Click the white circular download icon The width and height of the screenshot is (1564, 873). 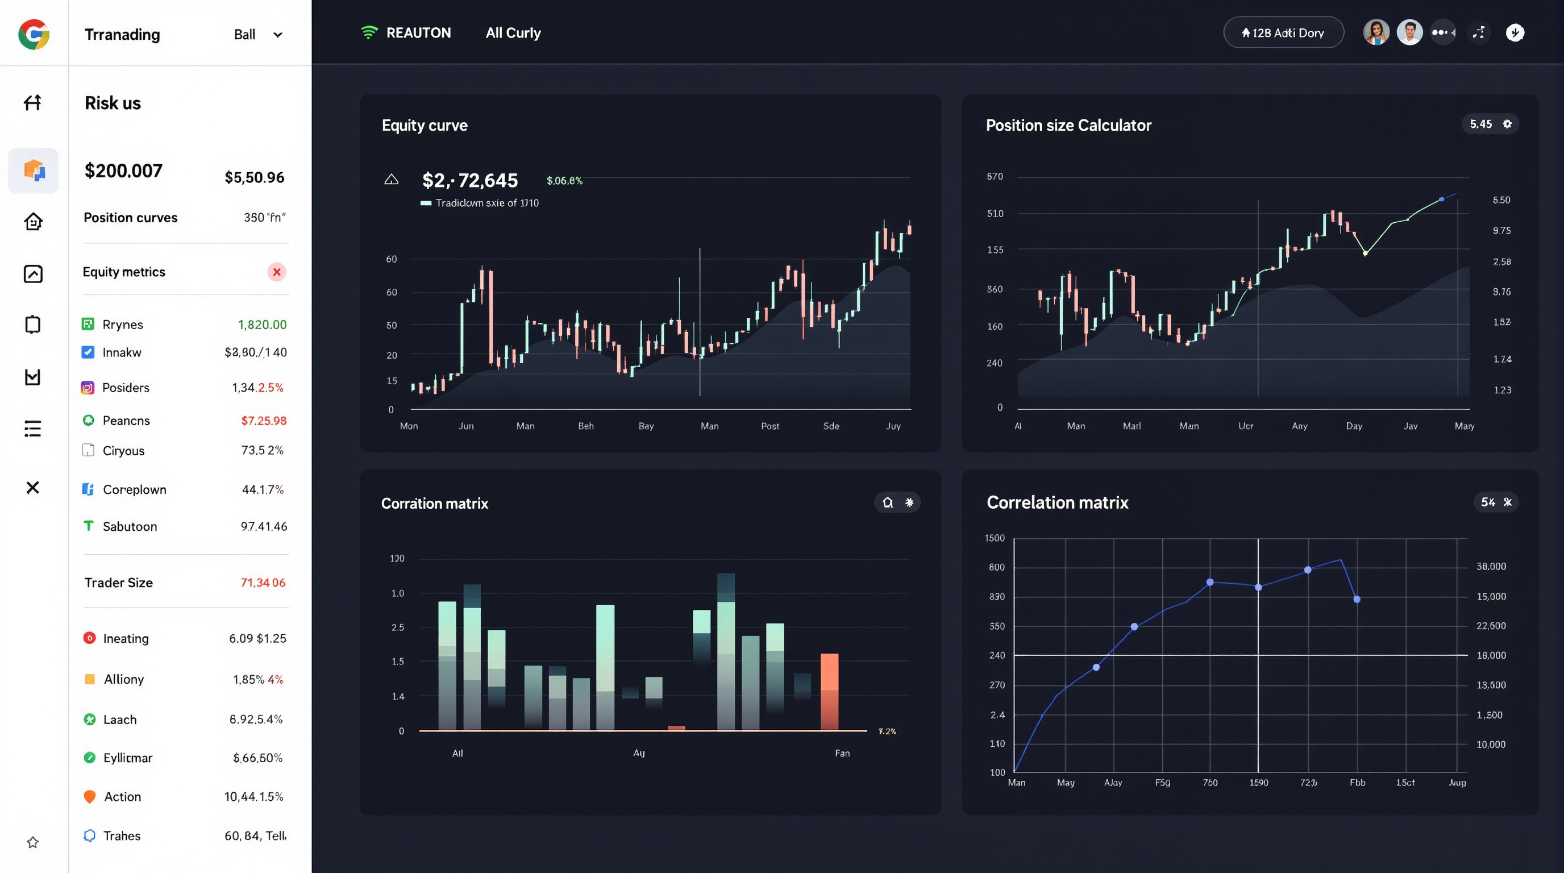point(1516,32)
